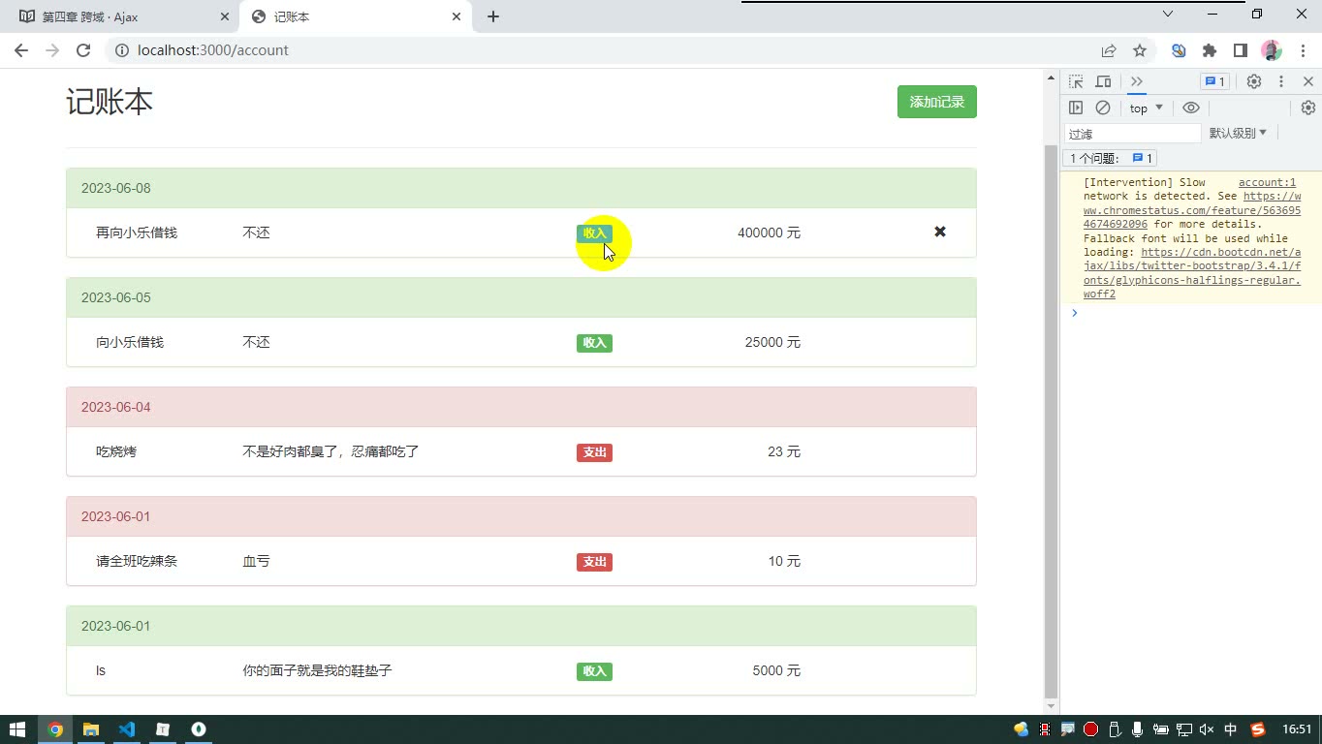
Task: Open the Chrome Extensions puzzle menu
Action: pos(1209,50)
